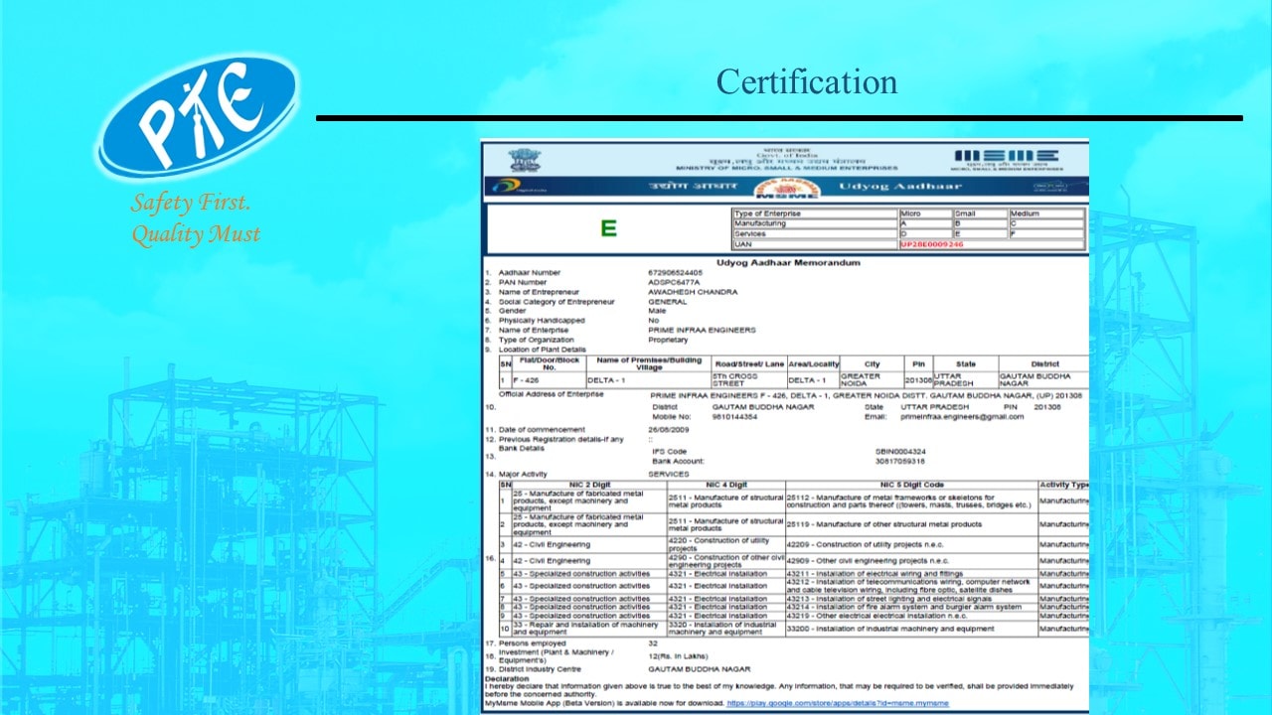
Task: Open the Google Play MyMsme download link
Action: pos(837,703)
